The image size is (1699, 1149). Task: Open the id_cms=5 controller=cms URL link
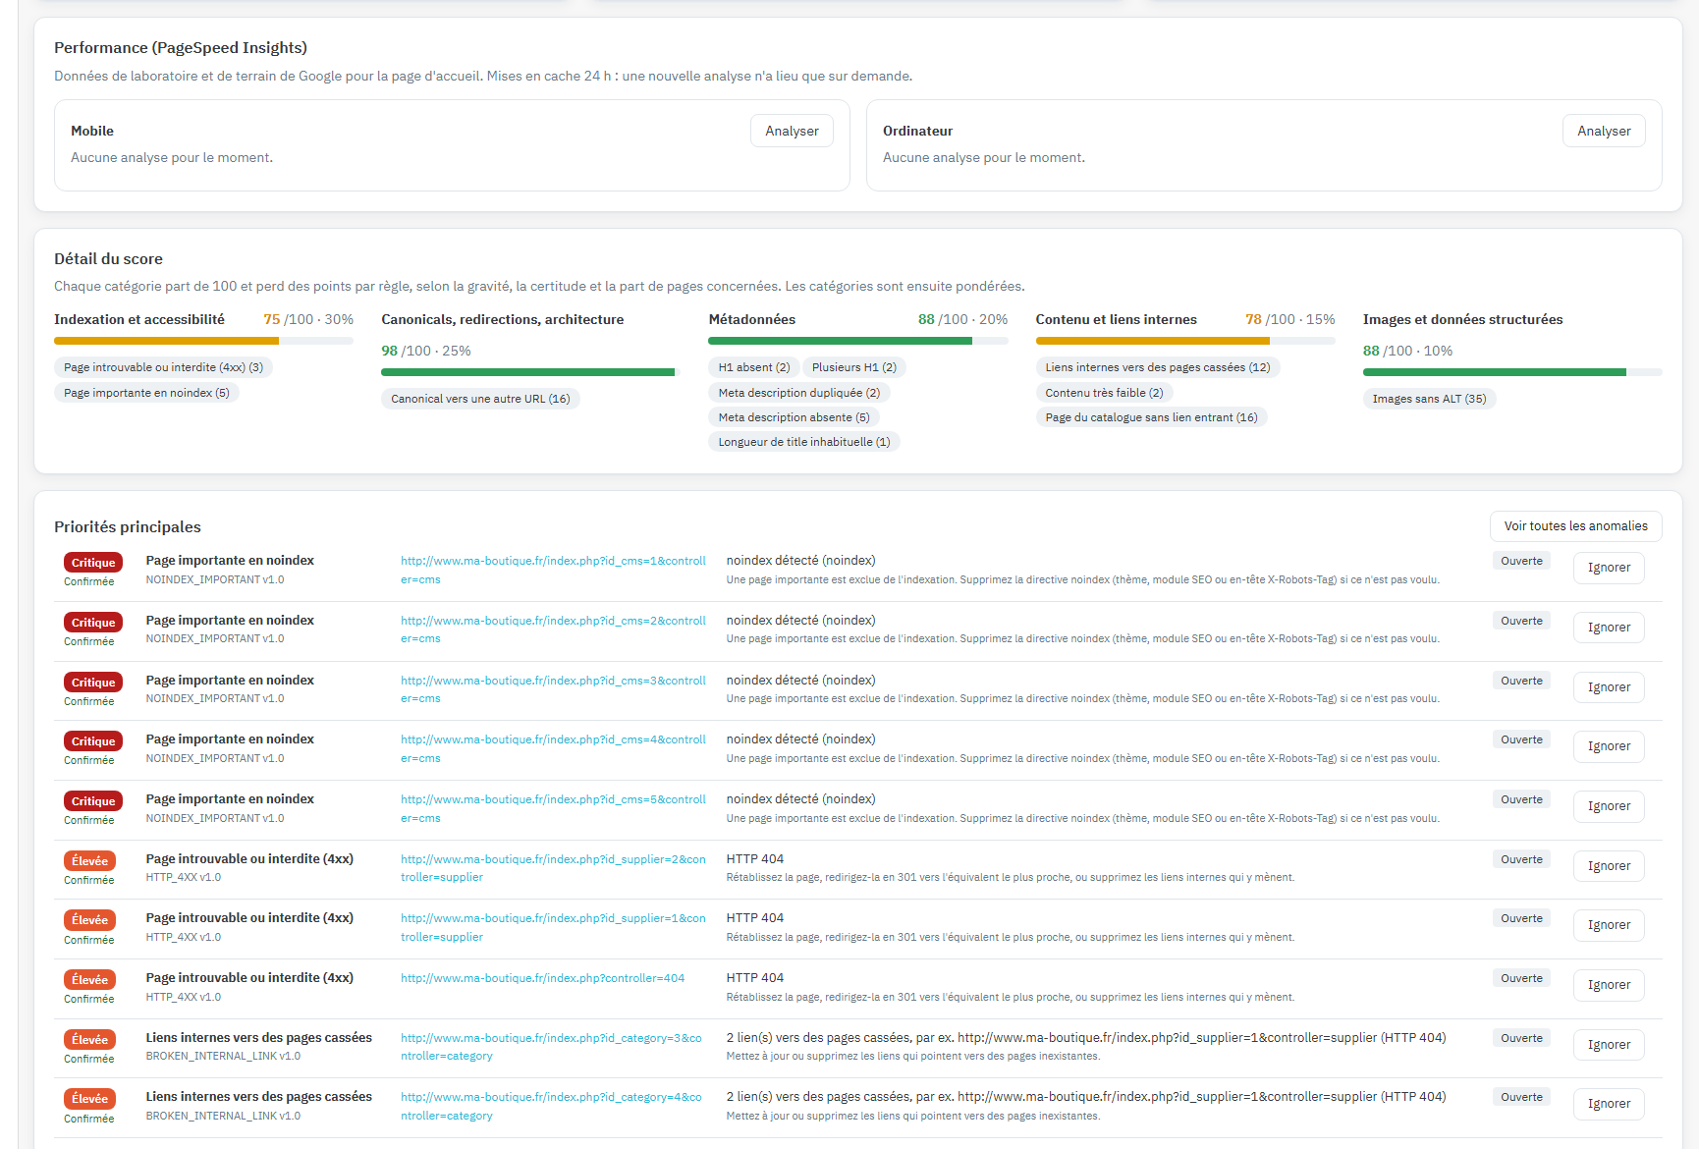pyautogui.click(x=553, y=808)
